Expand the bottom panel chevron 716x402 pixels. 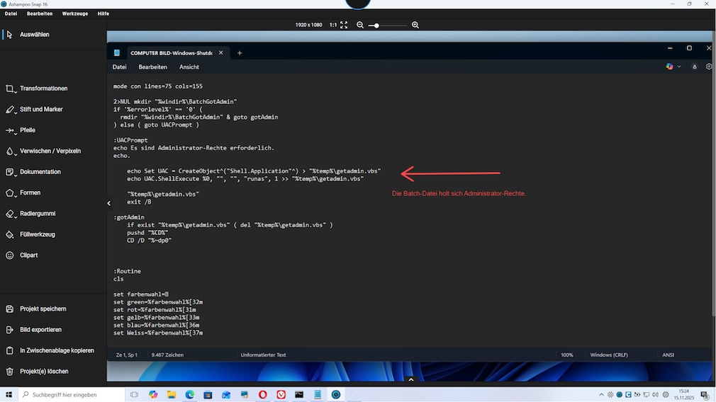(410, 380)
